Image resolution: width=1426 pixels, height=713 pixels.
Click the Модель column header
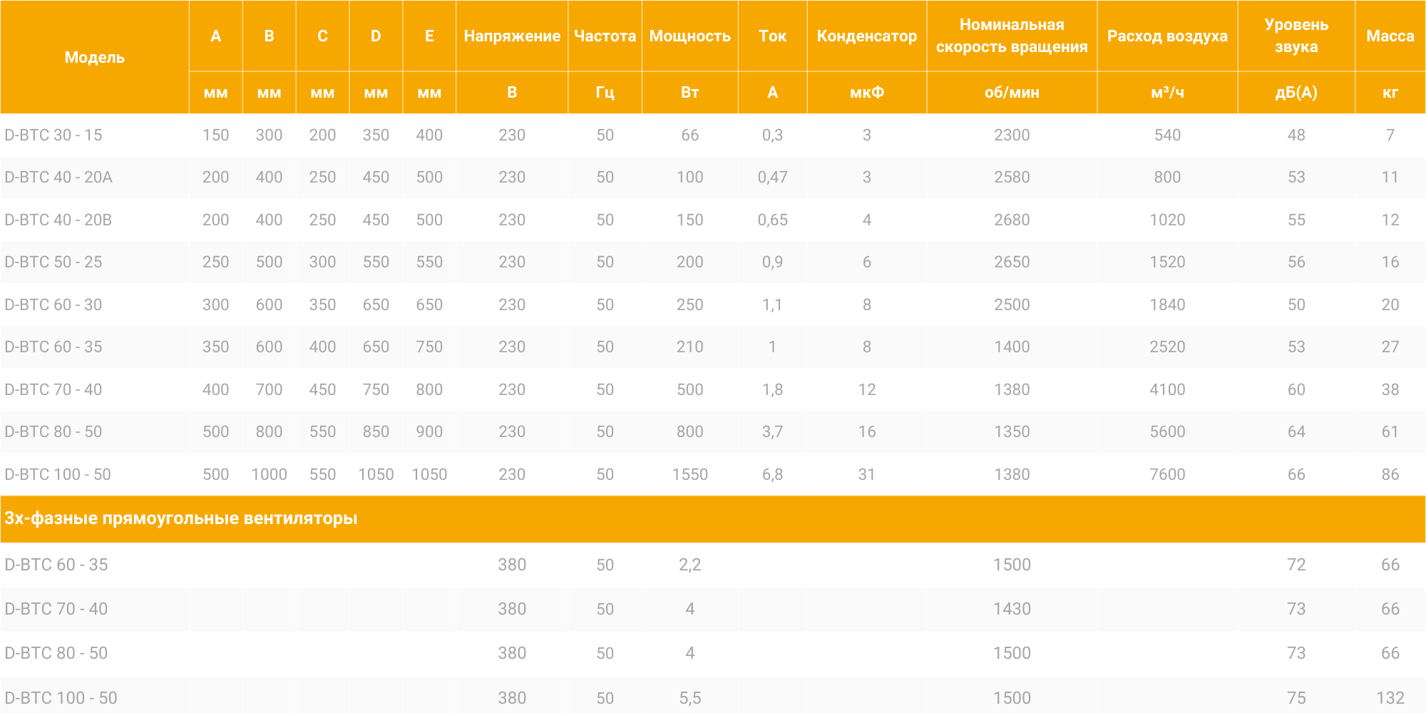(x=94, y=57)
